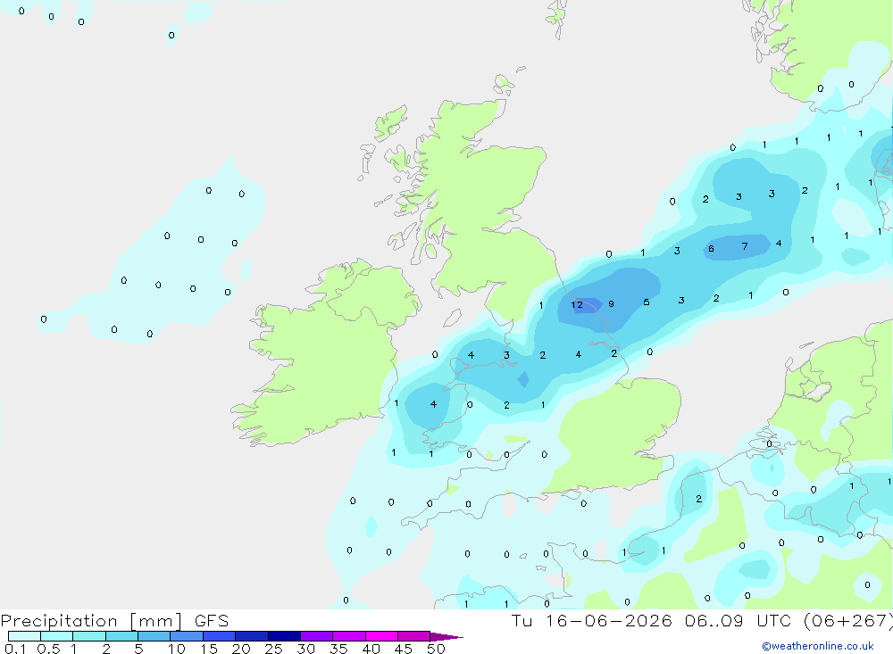Click the '7' precipitation value on map
The width and height of the screenshot is (893, 654).
(745, 246)
